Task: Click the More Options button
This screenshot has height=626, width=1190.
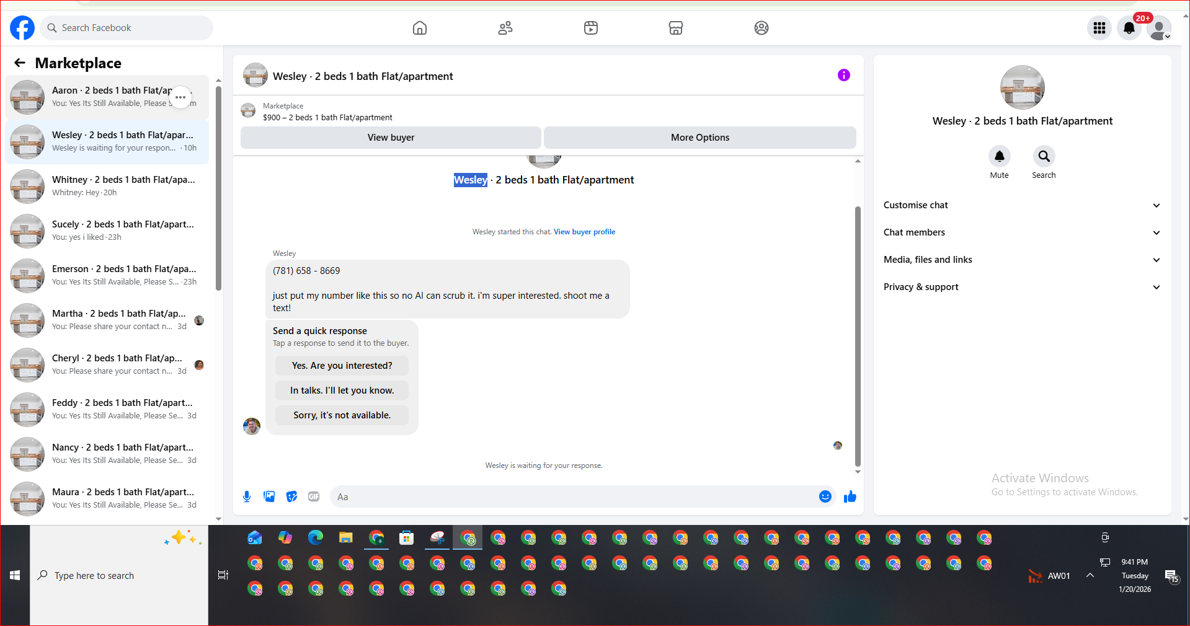Action: pos(700,138)
